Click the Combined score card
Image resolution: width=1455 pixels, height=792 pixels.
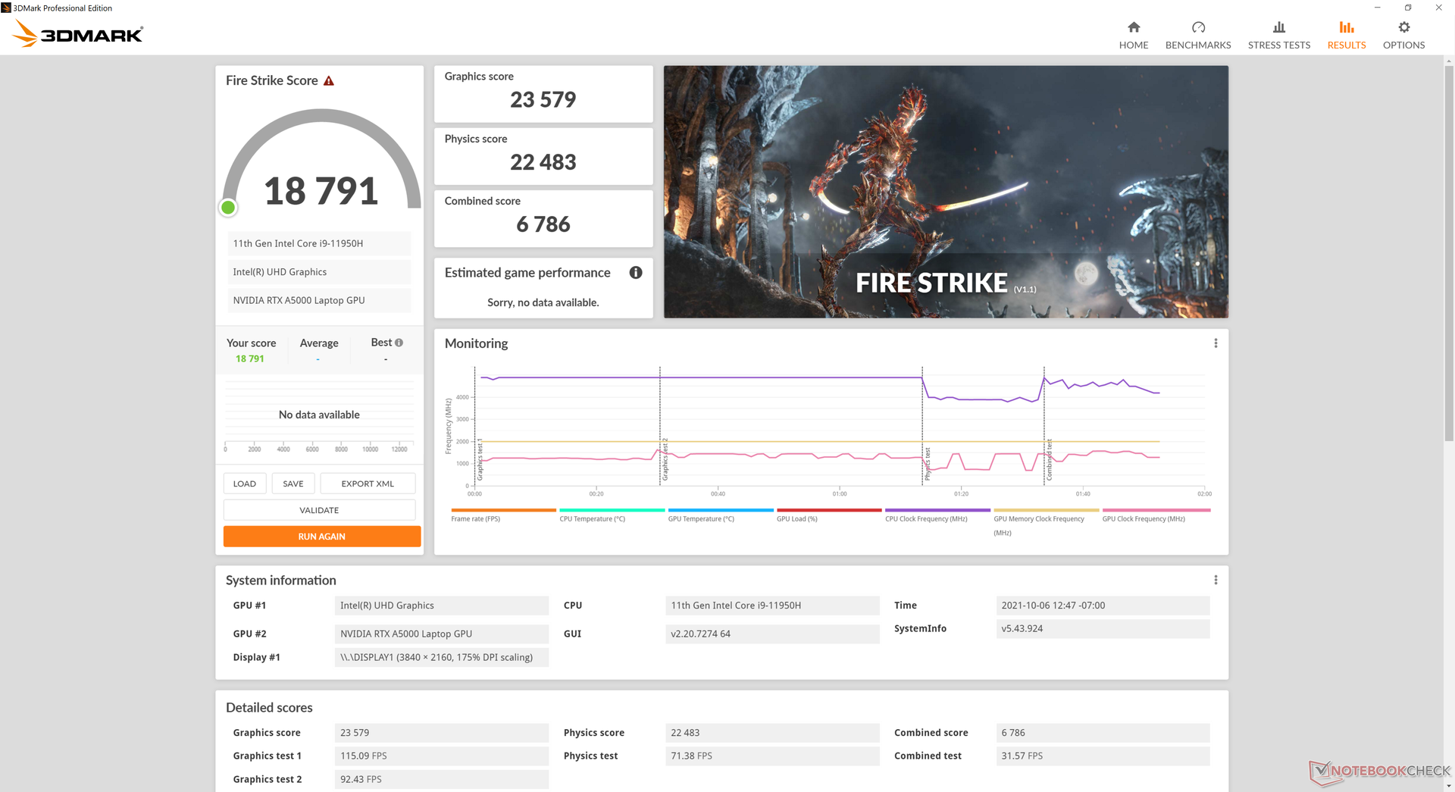(543, 218)
